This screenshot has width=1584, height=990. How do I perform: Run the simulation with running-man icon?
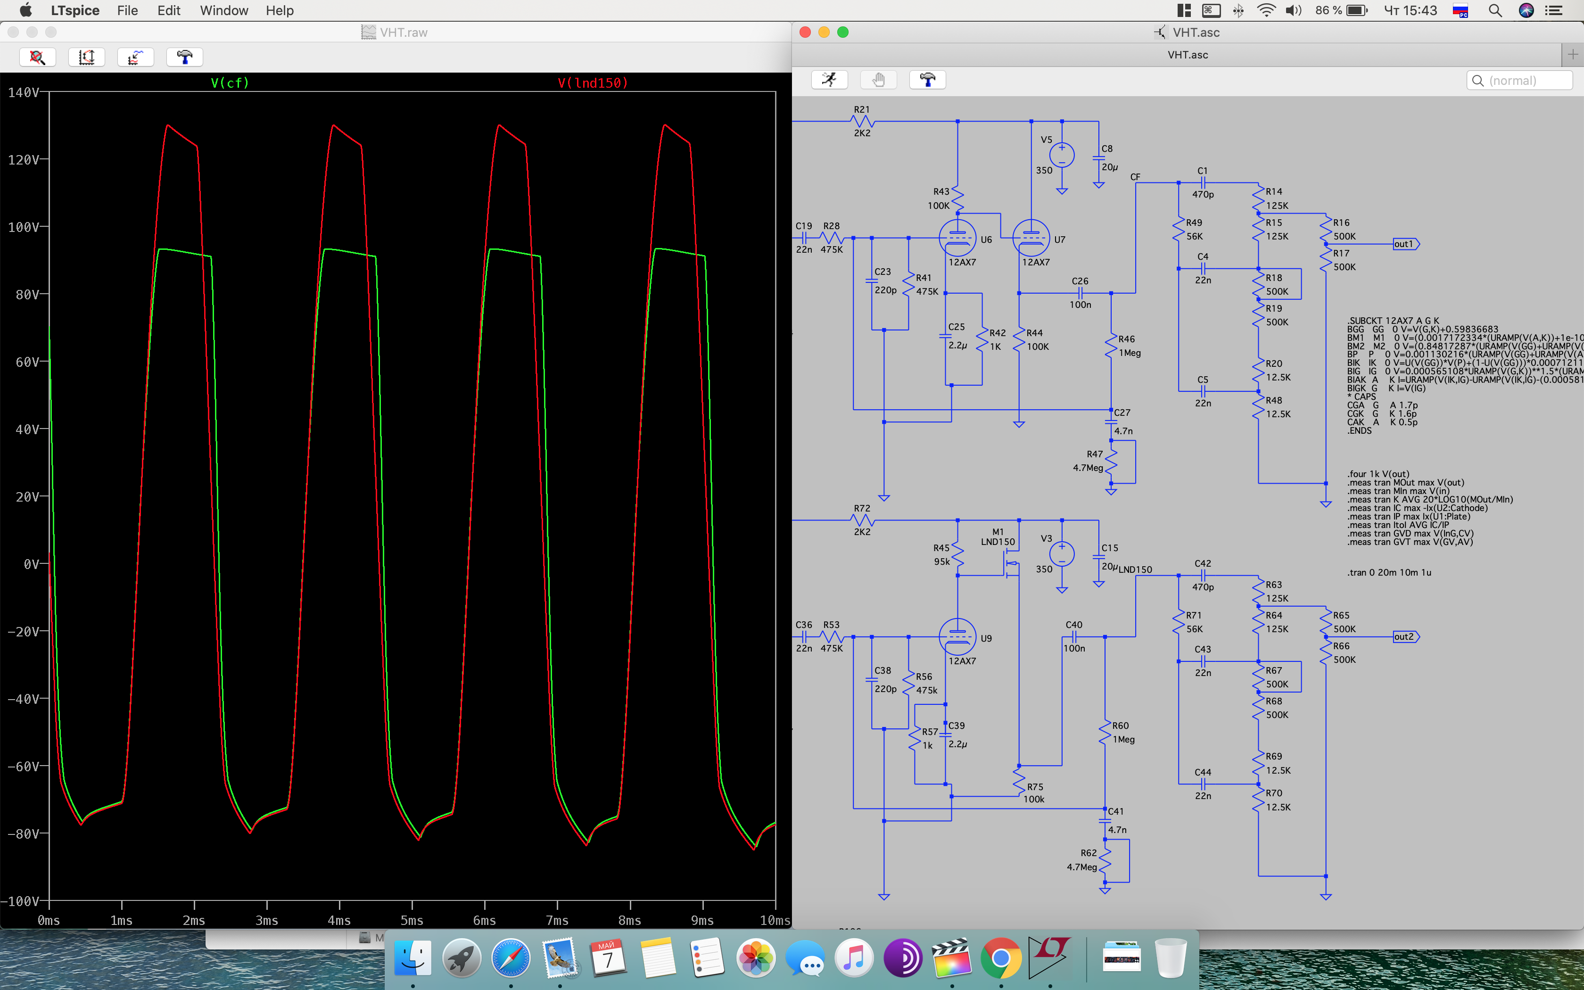pos(829,80)
